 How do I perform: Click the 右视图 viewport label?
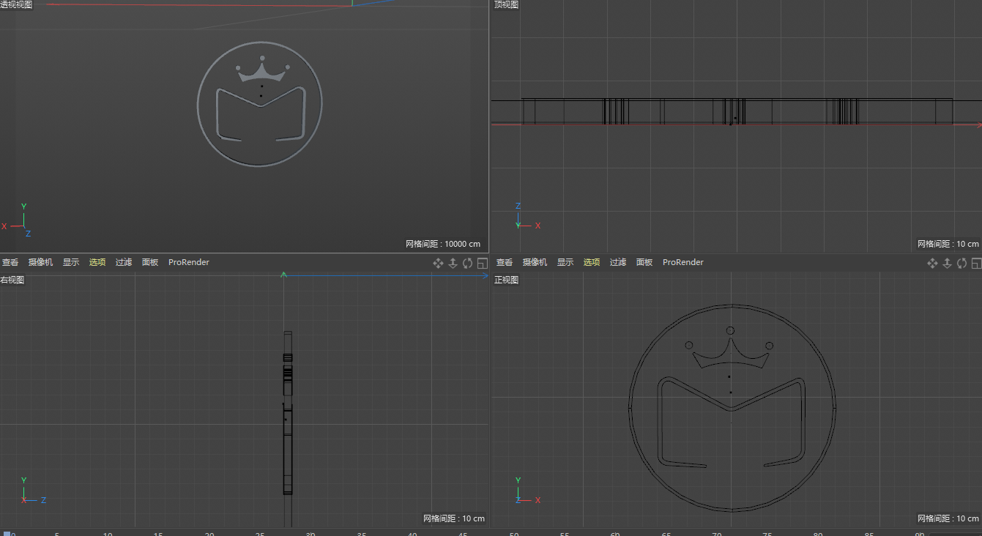(x=12, y=280)
